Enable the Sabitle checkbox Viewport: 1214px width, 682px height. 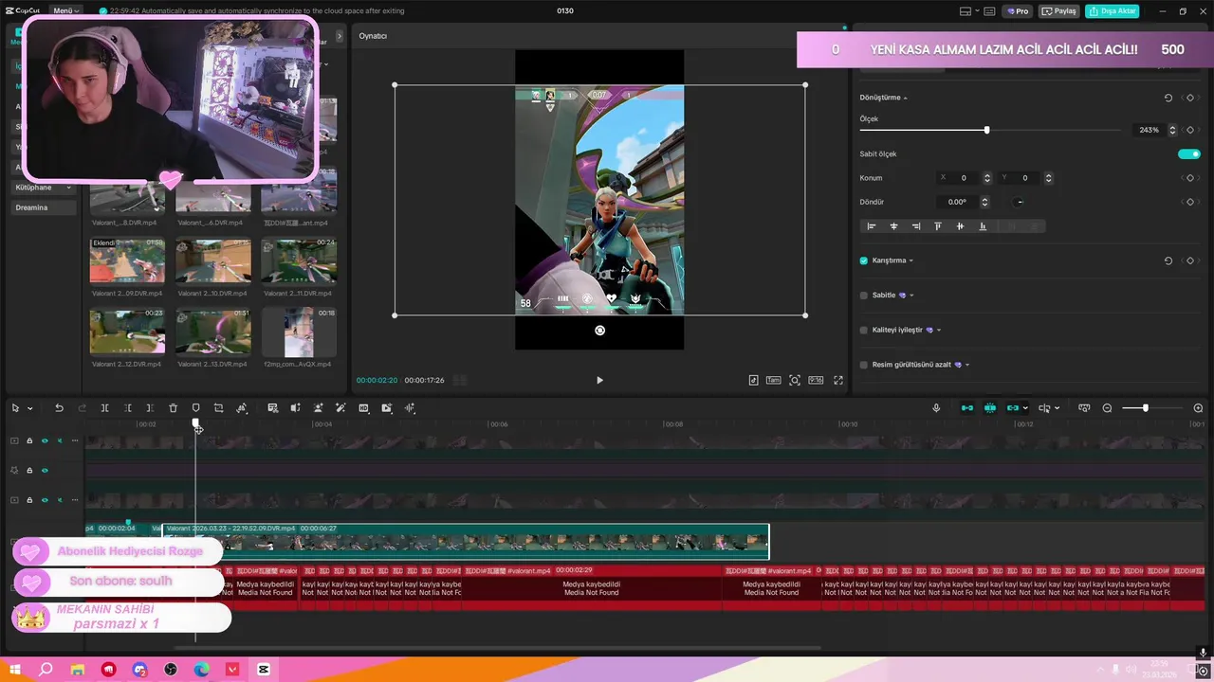[x=864, y=296]
